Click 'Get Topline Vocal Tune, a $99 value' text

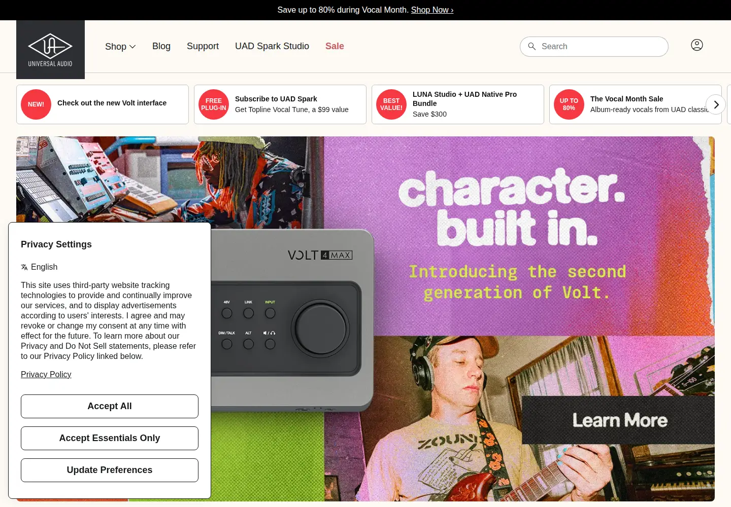click(x=292, y=110)
